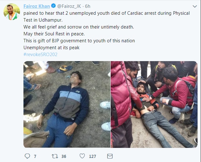
Task: Click the 'May their Soul Rest in peace' line
Action: click(54, 34)
